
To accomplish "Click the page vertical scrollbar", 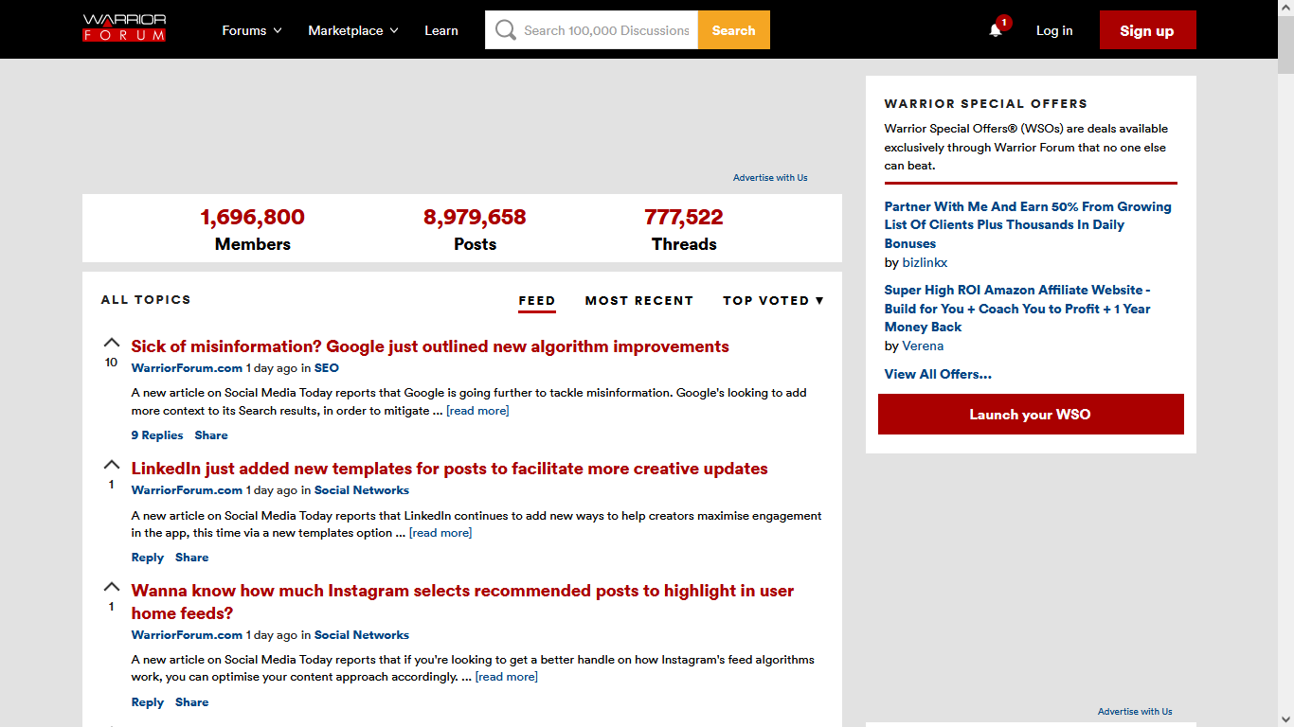I will click(1285, 363).
